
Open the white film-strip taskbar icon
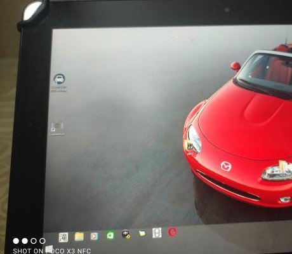point(157,233)
